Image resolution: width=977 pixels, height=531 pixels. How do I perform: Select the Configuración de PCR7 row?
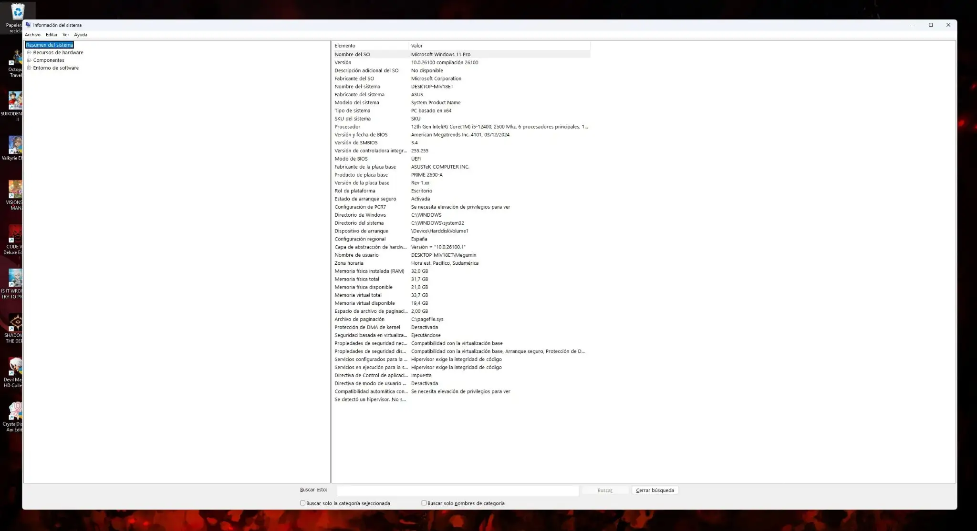tap(461, 207)
